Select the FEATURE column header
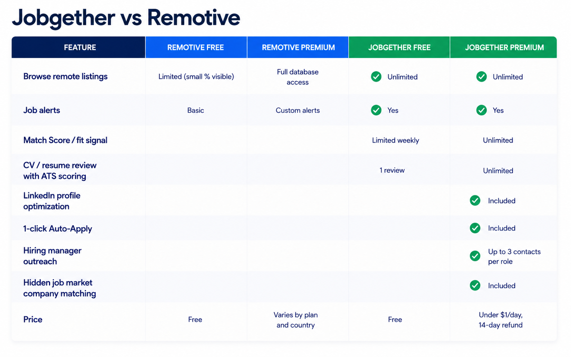 tap(78, 47)
